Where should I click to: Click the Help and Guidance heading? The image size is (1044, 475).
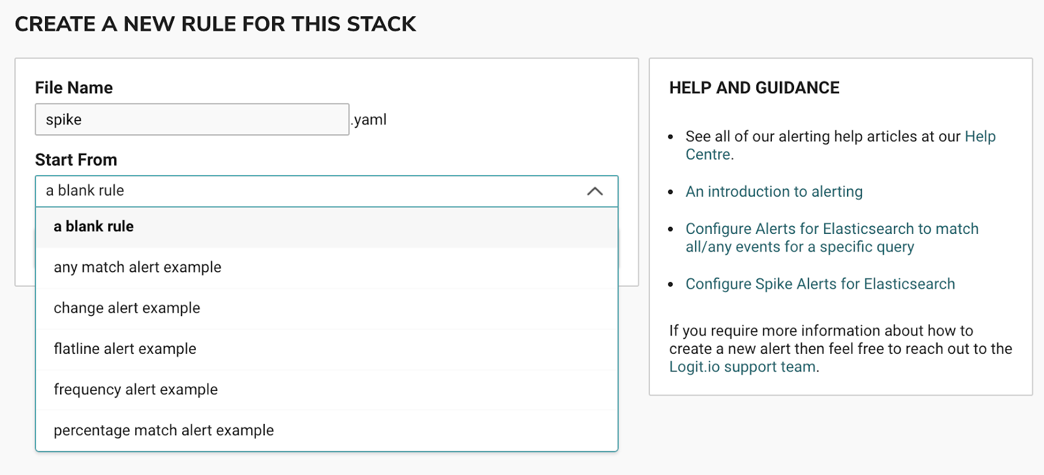tap(754, 88)
